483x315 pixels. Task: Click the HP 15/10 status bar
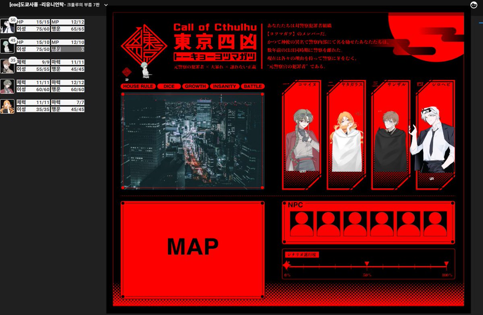tap(33, 43)
